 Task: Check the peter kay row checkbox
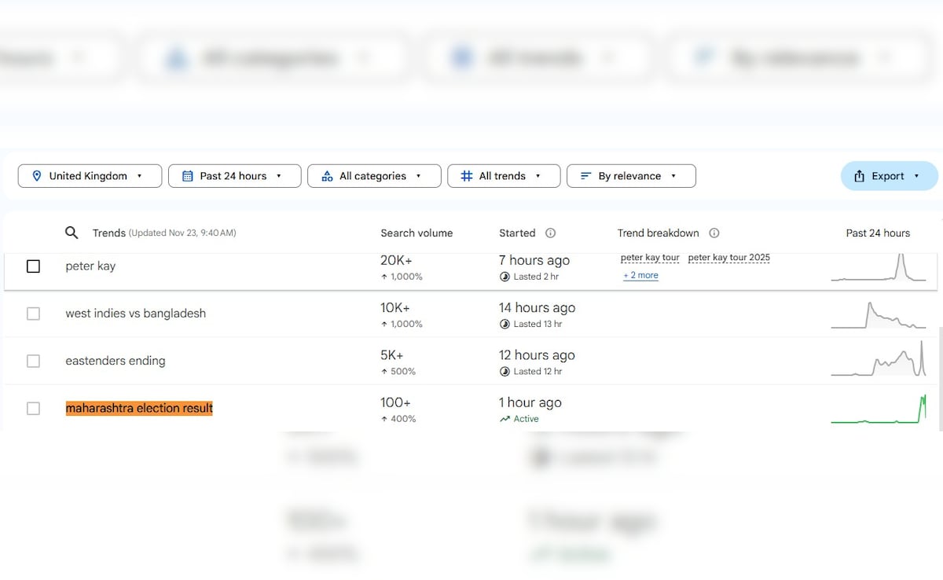33,266
